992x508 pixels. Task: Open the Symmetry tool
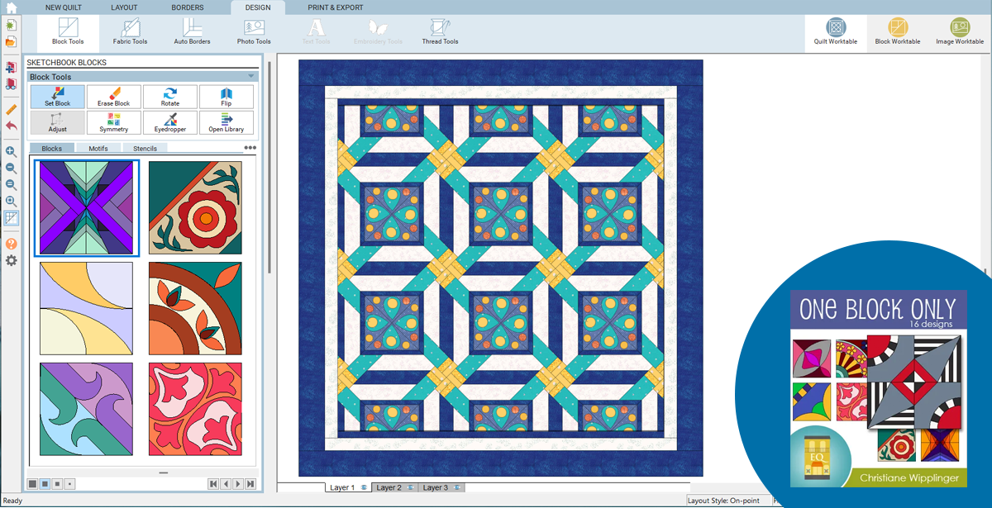[114, 122]
